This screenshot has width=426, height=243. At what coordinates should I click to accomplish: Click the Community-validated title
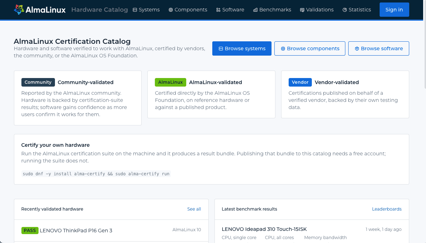point(86,82)
